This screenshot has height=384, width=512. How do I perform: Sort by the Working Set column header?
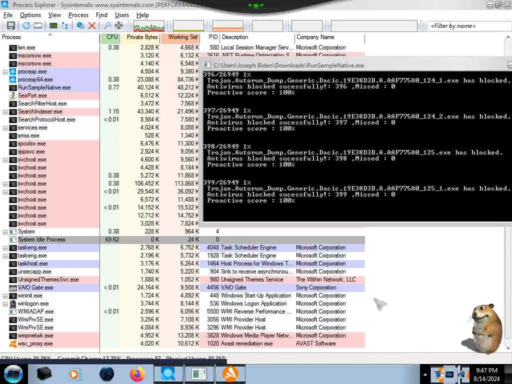pyautogui.click(x=180, y=37)
